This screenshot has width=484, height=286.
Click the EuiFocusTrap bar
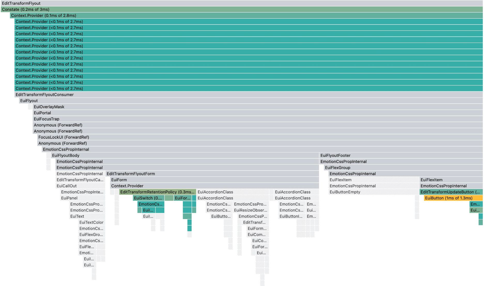pos(258,119)
